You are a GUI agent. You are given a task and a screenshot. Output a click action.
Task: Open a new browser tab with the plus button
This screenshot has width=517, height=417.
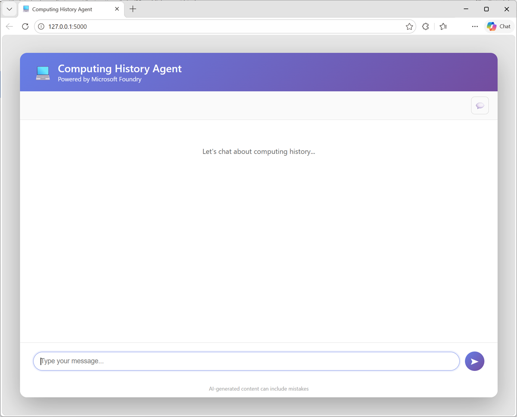133,9
